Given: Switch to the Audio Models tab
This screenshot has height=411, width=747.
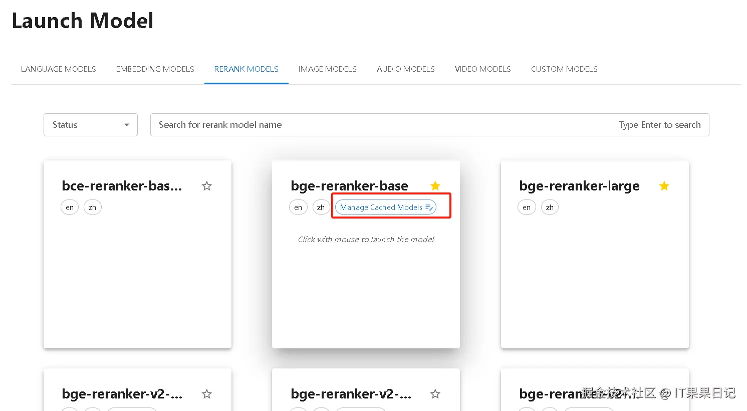Looking at the screenshot, I should coord(406,69).
